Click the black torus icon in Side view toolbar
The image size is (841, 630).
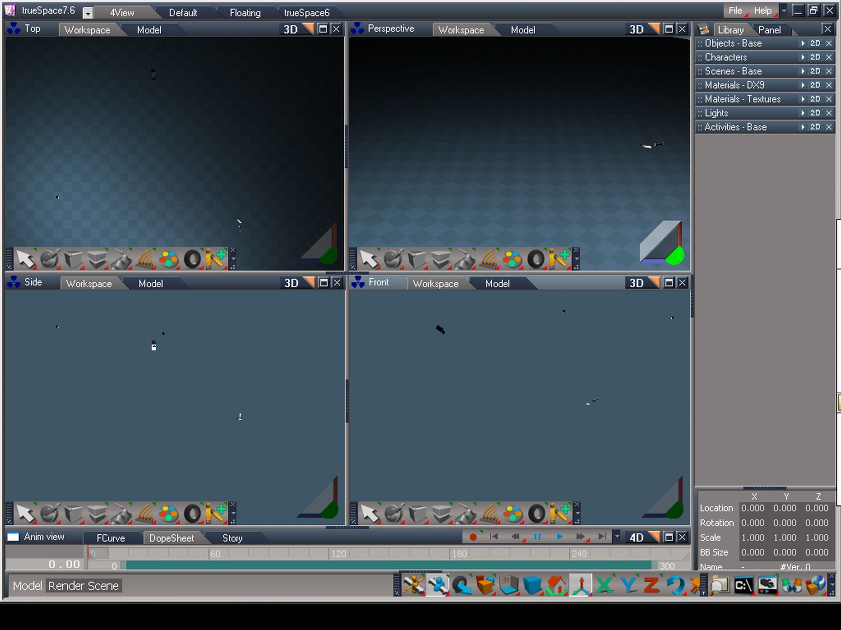(x=193, y=514)
